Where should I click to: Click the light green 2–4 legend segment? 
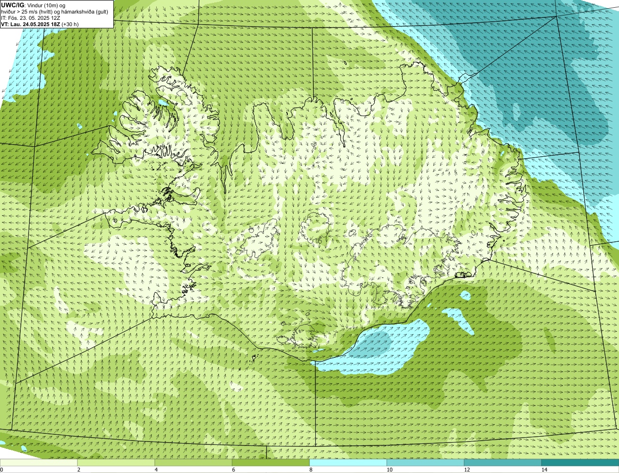[116, 462]
